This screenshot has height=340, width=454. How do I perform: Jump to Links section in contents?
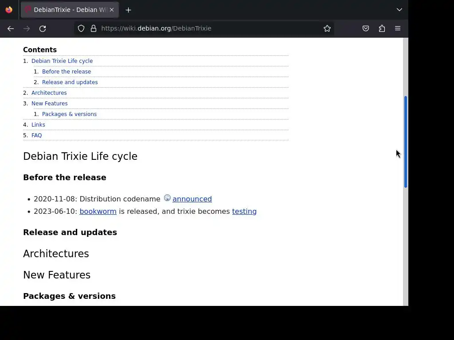point(38,125)
